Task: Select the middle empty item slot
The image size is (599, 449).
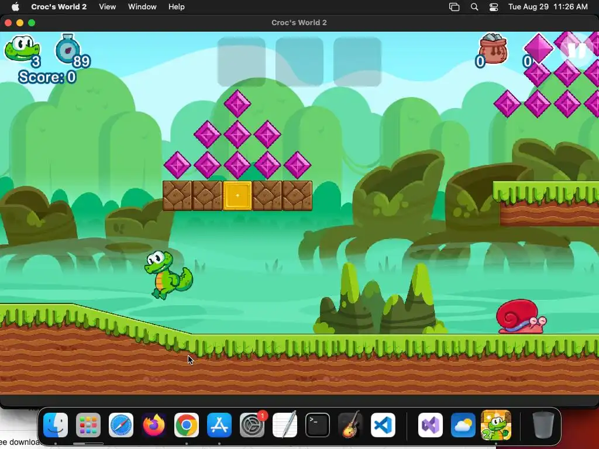Action: (299, 61)
